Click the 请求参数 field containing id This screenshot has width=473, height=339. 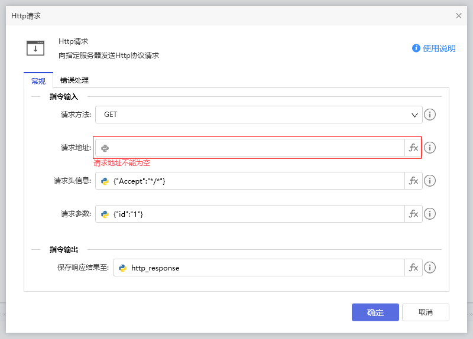pyautogui.click(x=254, y=214)
